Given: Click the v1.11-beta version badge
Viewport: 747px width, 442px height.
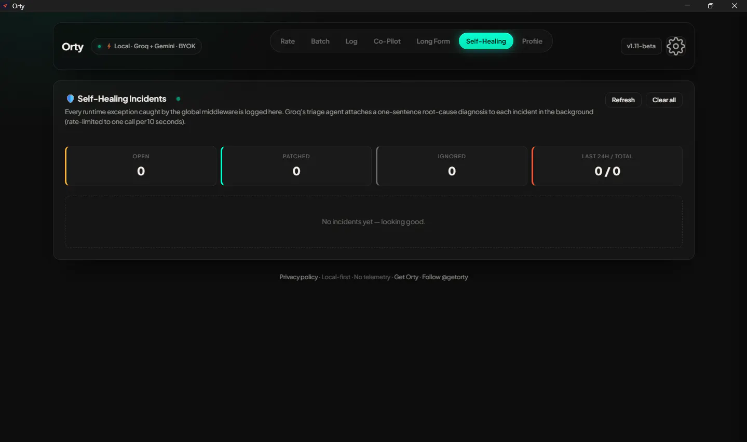Looking at the screenshot, I should point(641,46).
